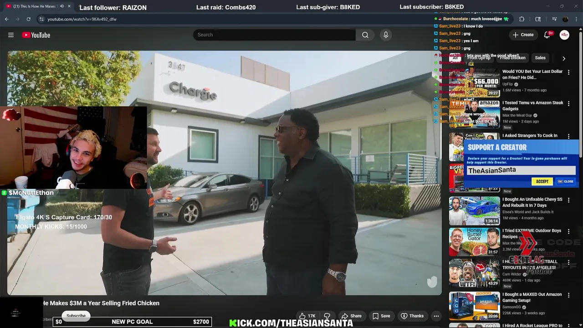Image resolution: width=583 pixels, height=328 pixels.
Task: Click the 'Elsea's World and Jack Builds It' channel name
Action: tap(528, 212)
